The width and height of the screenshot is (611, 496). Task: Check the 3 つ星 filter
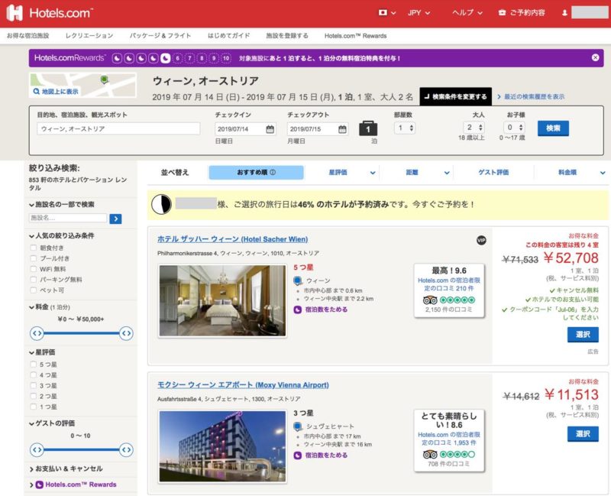[x=34, y=385]
